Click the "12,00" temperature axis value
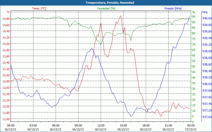 [x=6, y=106]
